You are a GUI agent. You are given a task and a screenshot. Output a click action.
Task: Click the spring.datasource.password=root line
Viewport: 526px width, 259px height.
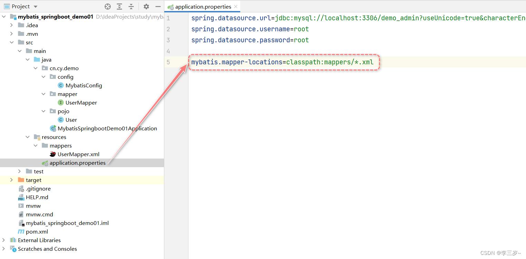click(x=250, y=40)
